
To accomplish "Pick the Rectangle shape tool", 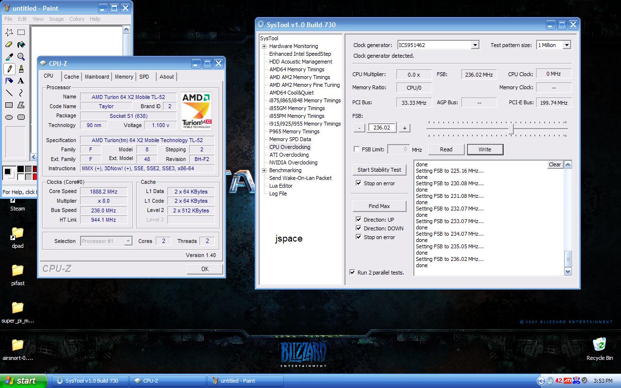I will pos(9,105).
